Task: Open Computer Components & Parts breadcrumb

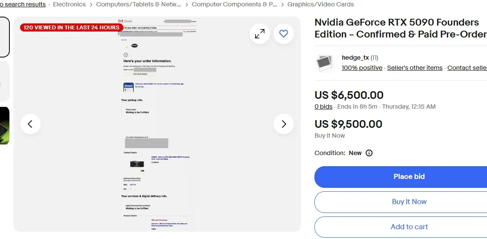Action: click(234, 4)
